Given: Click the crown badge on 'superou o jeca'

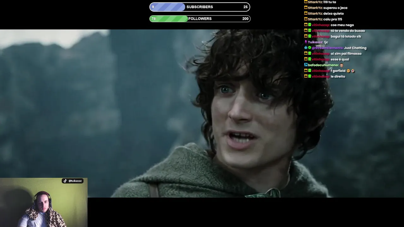Looking at the screenshot, I should [x=306, y=8].
